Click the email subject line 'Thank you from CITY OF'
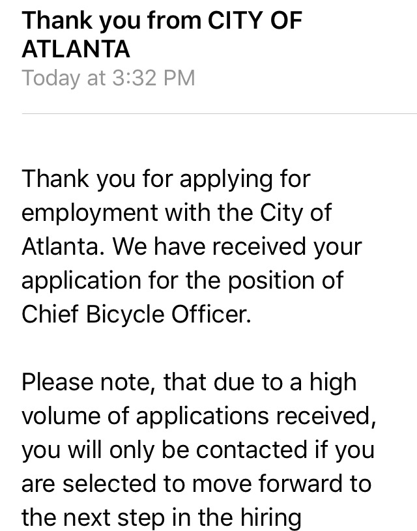This screenshot has height=531, width=417. (162, 21)
